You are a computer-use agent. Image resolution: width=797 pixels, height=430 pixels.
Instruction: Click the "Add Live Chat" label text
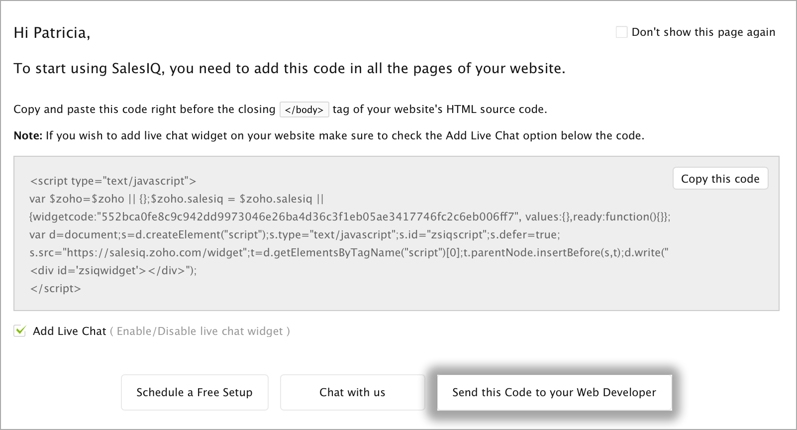coord(70,331)
